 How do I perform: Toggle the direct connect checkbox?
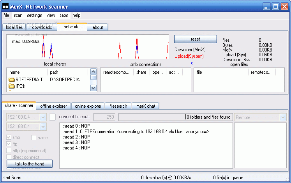point(9,157)
